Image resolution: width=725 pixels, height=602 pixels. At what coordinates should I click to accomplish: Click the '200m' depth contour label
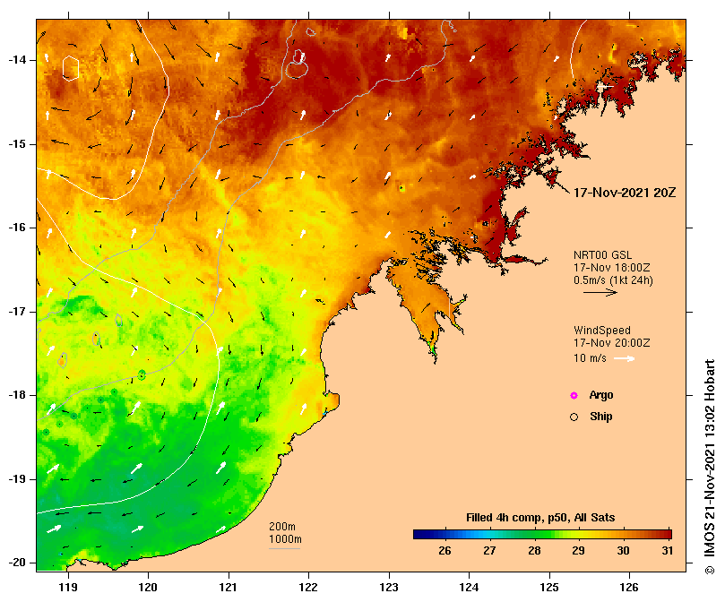point(282,527)
